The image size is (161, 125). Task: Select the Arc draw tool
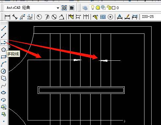[x=4, y=64]
